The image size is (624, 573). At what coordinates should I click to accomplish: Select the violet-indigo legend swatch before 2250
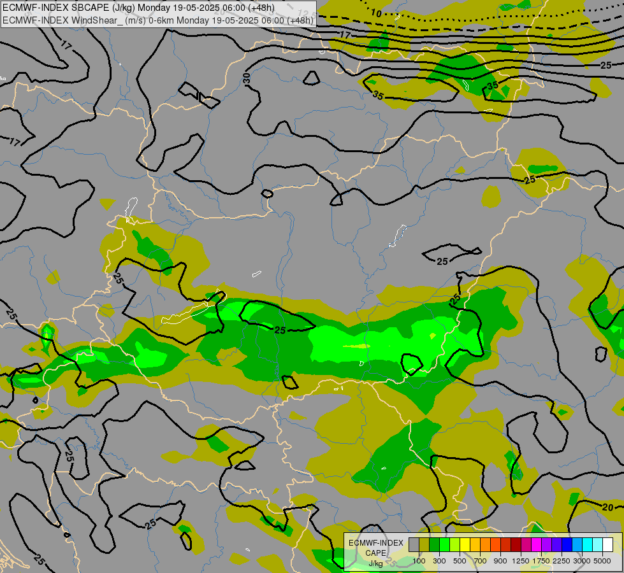coord(556,545)
